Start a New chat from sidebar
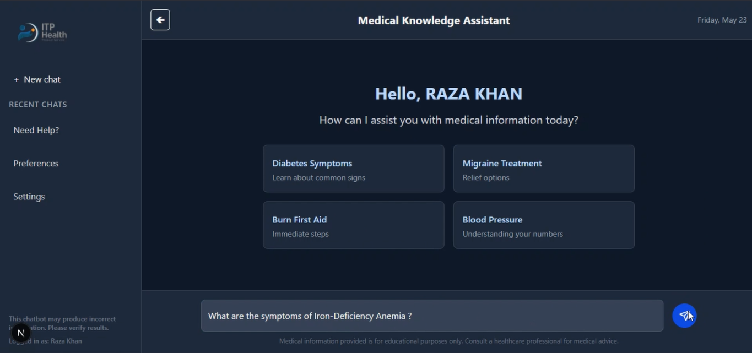This screenshot has width=752, height=353. (x=37, y=79)
